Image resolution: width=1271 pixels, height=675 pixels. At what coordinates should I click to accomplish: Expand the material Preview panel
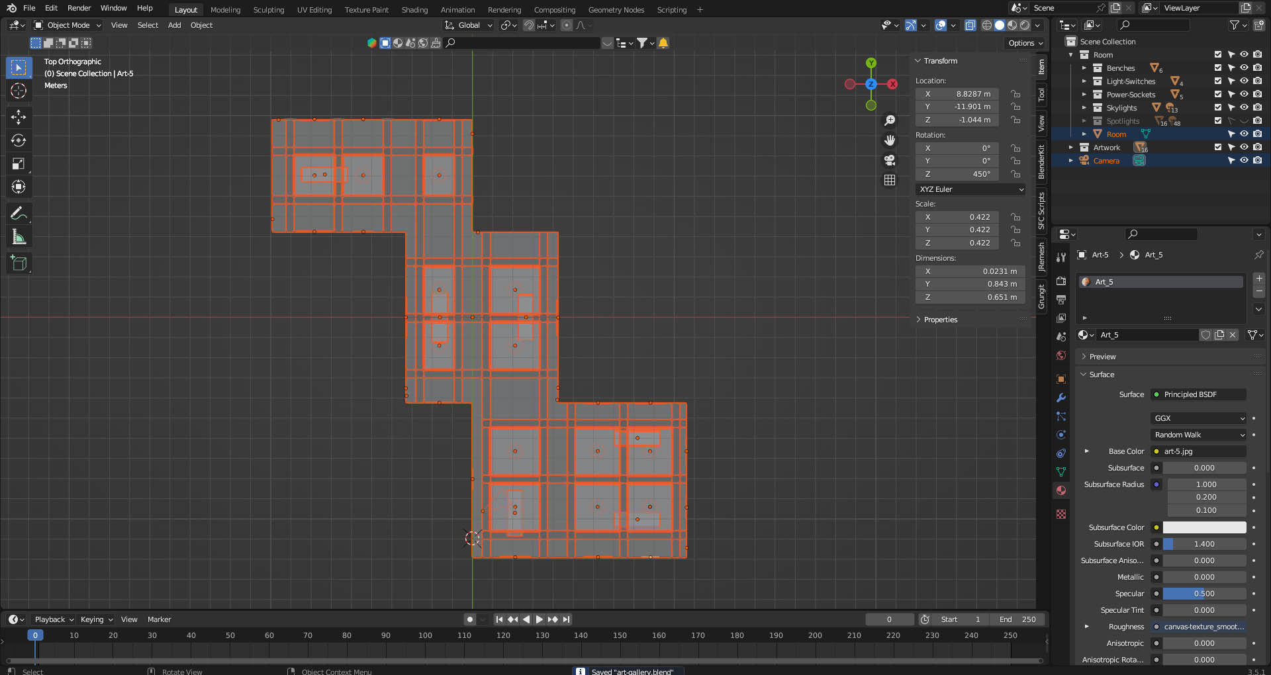click(x=1102, y=357)
